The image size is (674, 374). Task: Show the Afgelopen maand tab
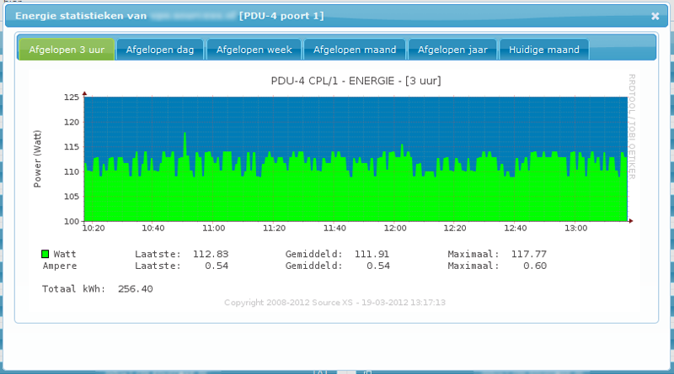point(355,50)
